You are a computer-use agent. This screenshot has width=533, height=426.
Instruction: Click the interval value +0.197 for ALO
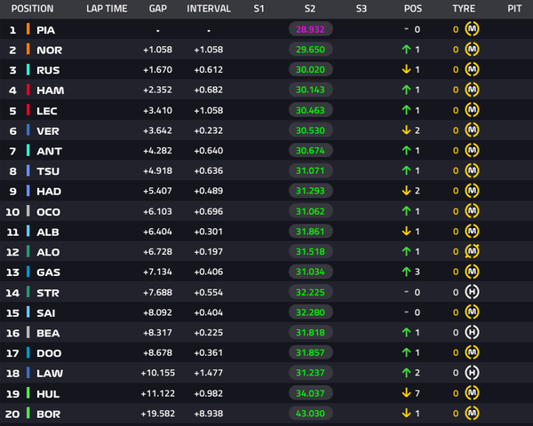tap(209, 251)
